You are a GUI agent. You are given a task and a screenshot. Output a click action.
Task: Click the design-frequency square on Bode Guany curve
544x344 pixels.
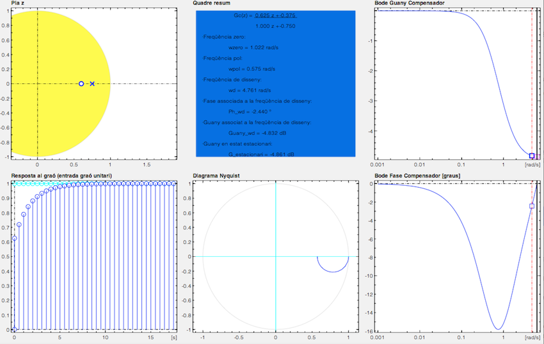(x=532, y=156)
